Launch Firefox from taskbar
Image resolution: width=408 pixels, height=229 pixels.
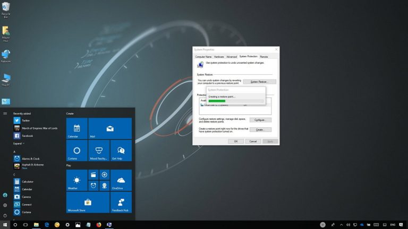99,225
